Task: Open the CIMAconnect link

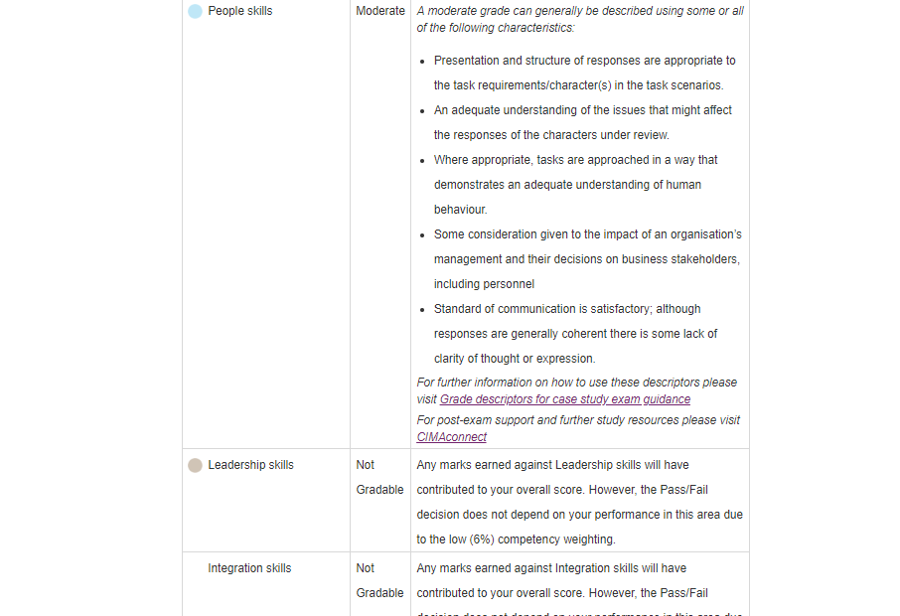Action: click(451, 437)
